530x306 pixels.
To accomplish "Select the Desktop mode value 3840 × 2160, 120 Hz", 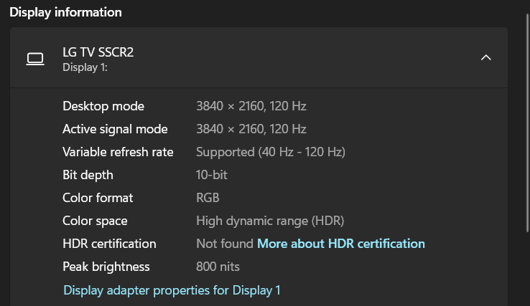I will (251, 106).
